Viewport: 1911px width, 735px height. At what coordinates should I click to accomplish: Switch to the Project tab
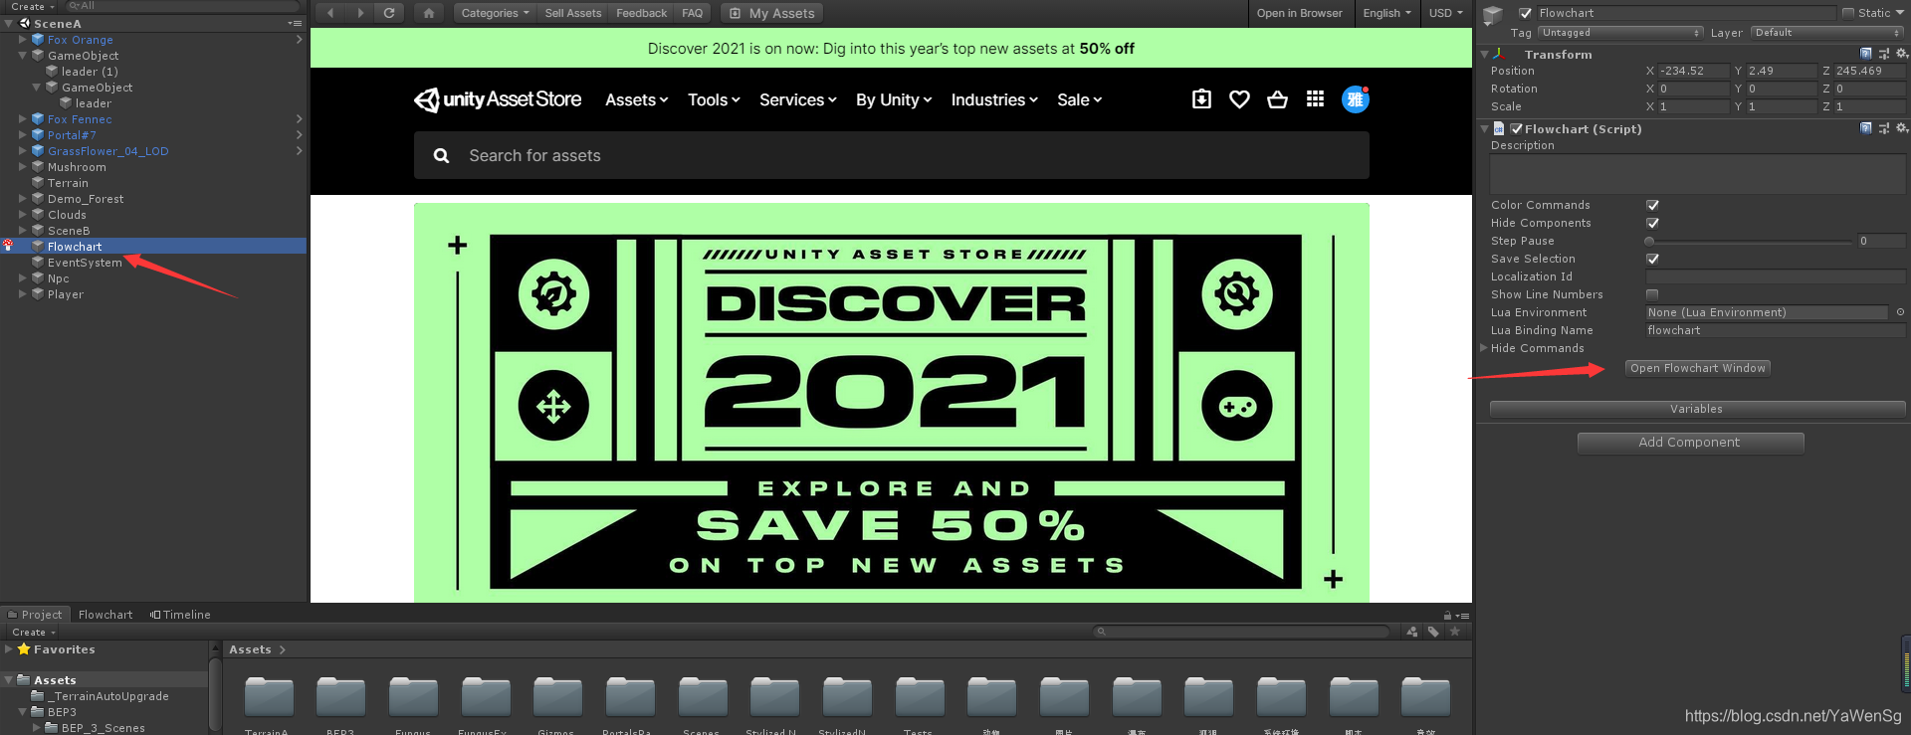pyautogui.click(x=35, y=615)
